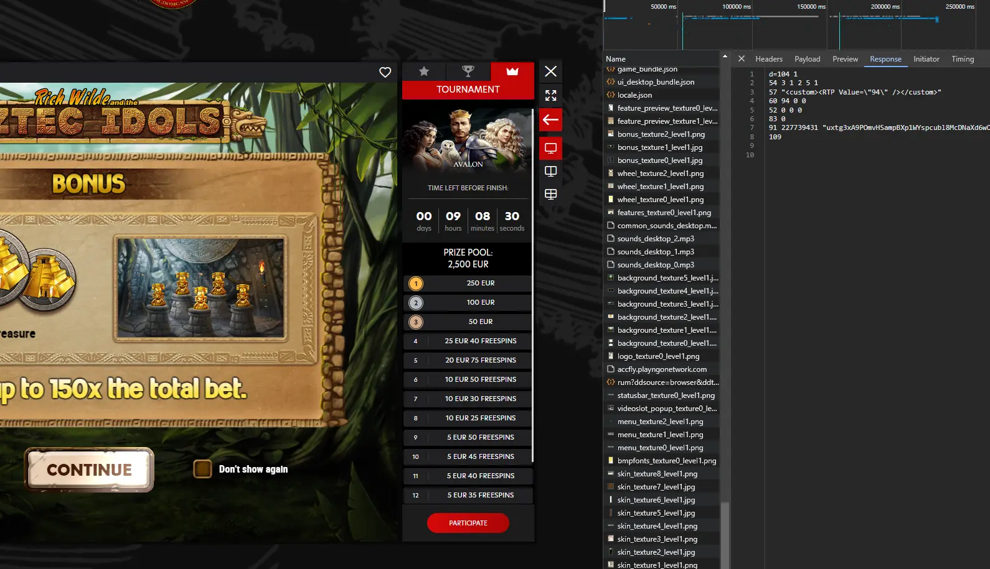990x569 pixels.
Task: Click the bonus round preview picture
Action: tap(200, 288)
